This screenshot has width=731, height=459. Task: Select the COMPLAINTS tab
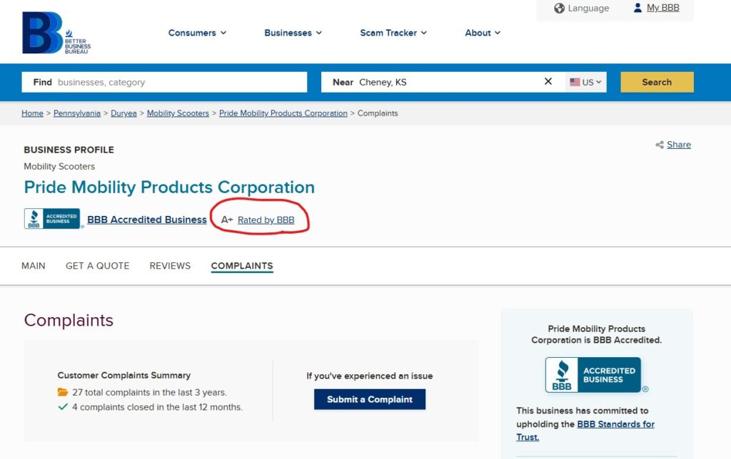pyautogui.click(x=242, y=266)
